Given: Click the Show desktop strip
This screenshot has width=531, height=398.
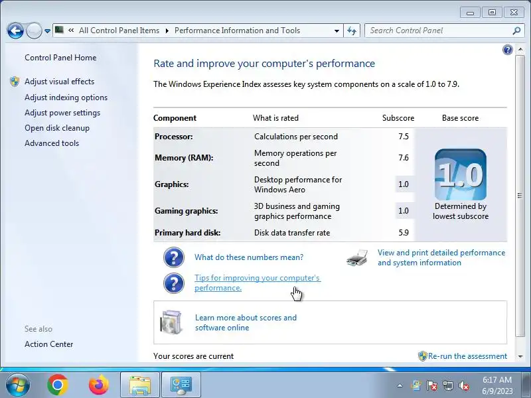Looking at the screenshot, I should (527, 385).
